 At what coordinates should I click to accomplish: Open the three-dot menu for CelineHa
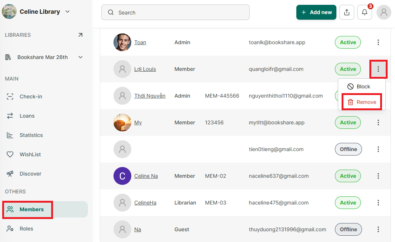[378, 203]
